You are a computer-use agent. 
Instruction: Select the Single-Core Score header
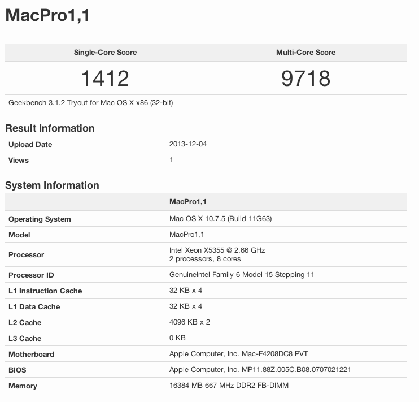tap(105, 52)
